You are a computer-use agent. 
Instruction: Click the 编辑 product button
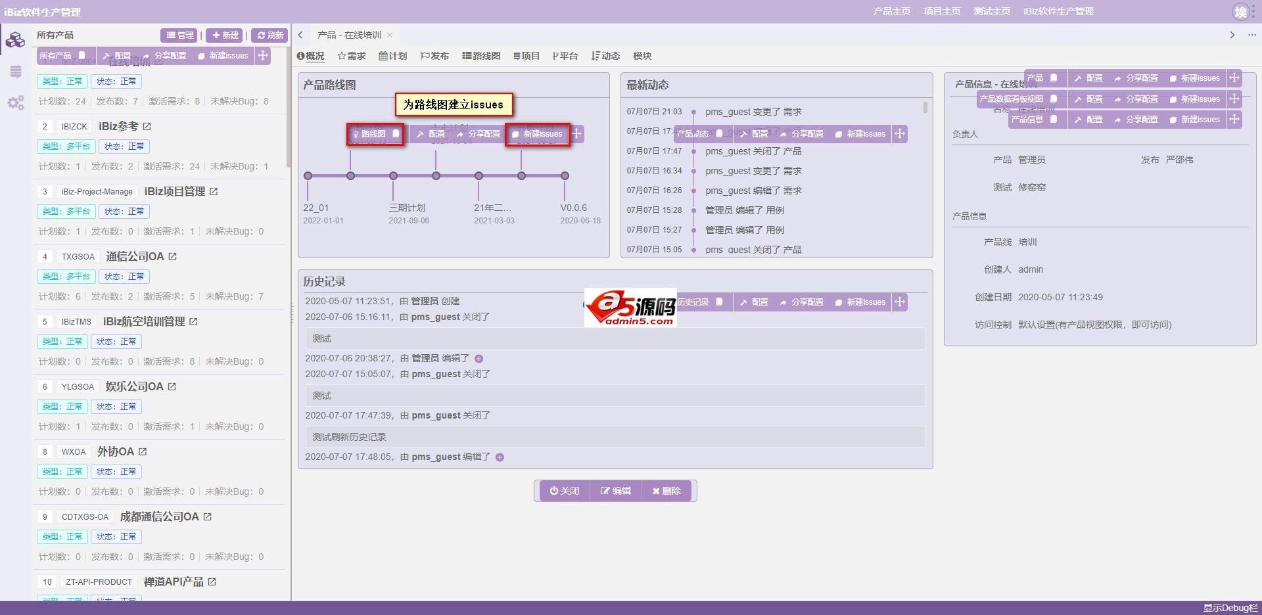point(615,491)
